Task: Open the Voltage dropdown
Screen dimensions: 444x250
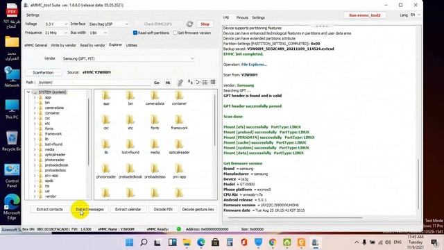Action: point(56,24)
